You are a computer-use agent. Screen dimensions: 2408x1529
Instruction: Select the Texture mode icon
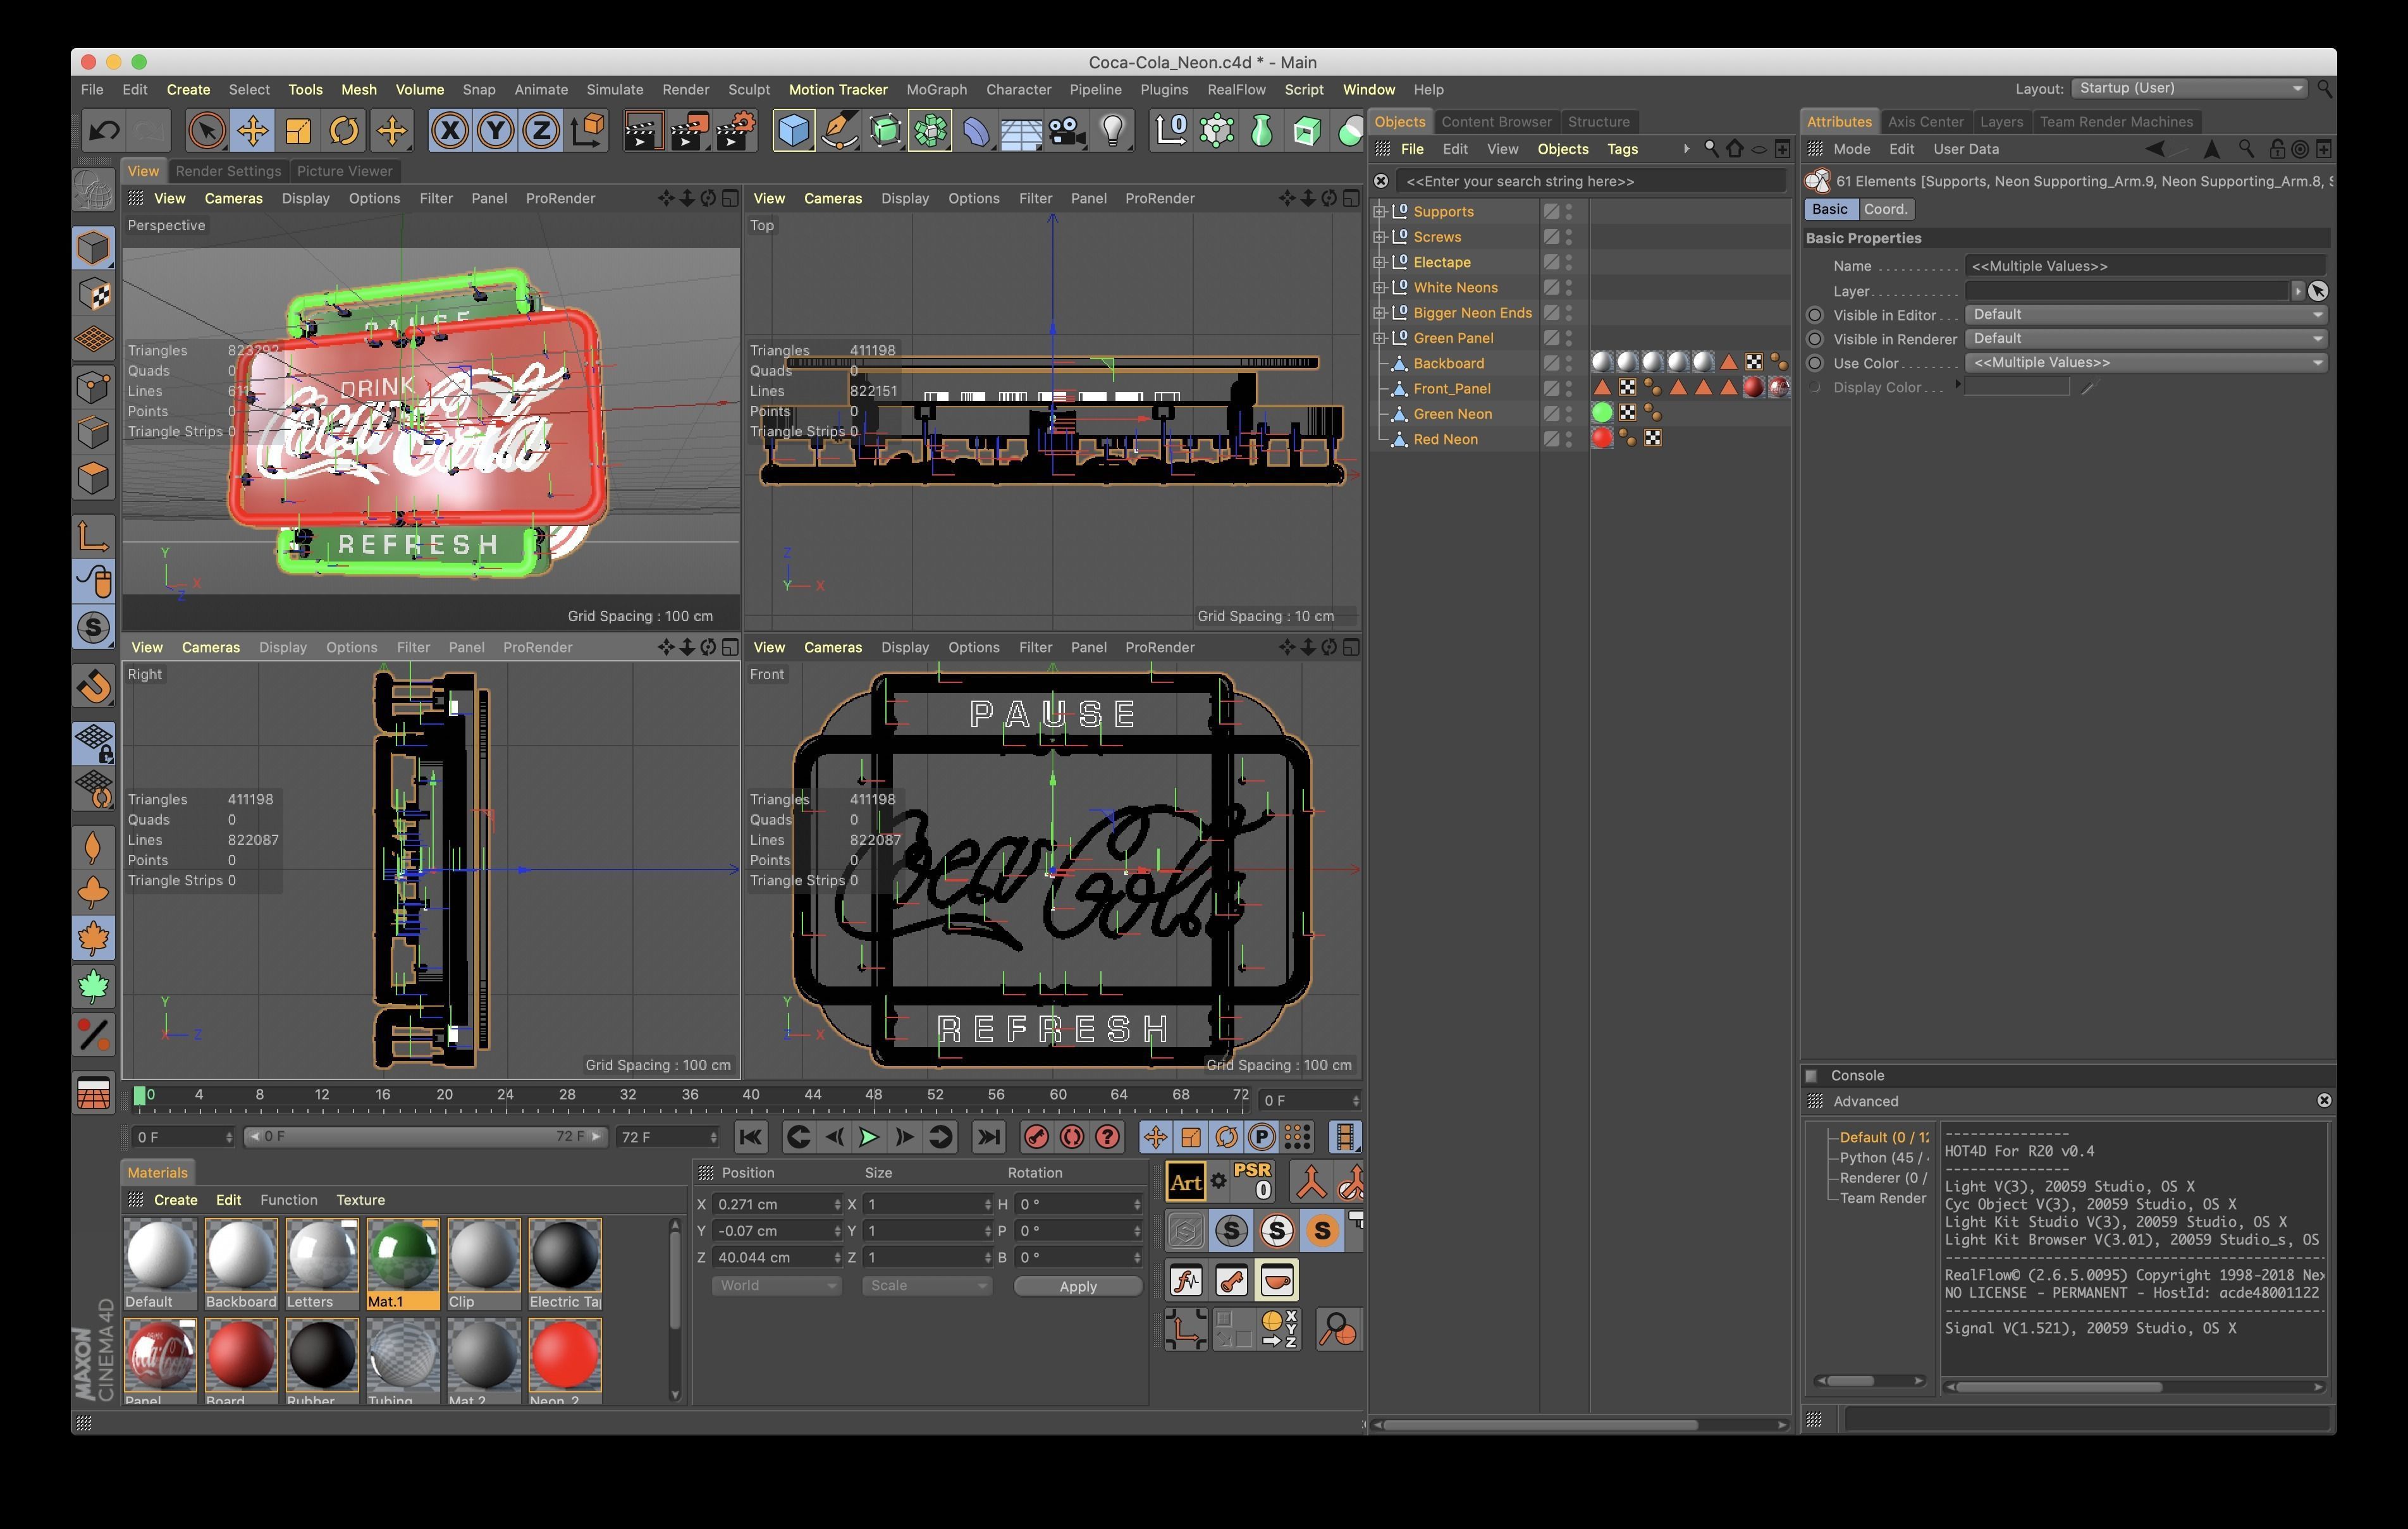94,295
